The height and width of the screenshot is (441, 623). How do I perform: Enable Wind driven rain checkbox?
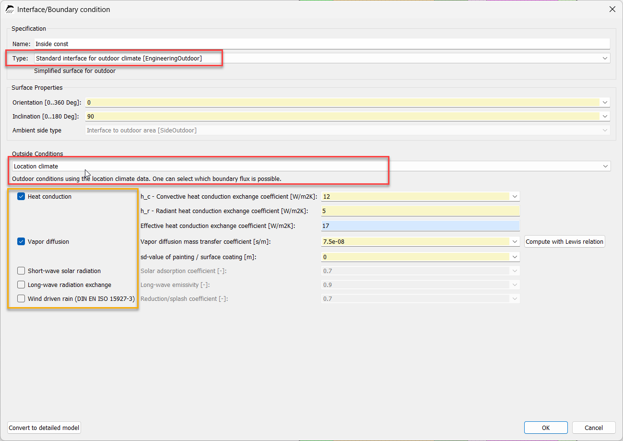coord(21,298)
